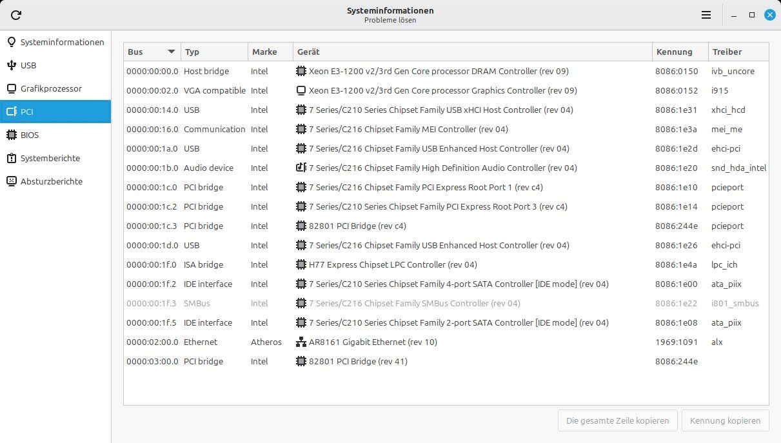781x443 pixels.
Task: Select the PCI sidebar tab
Action: (55, 112)
